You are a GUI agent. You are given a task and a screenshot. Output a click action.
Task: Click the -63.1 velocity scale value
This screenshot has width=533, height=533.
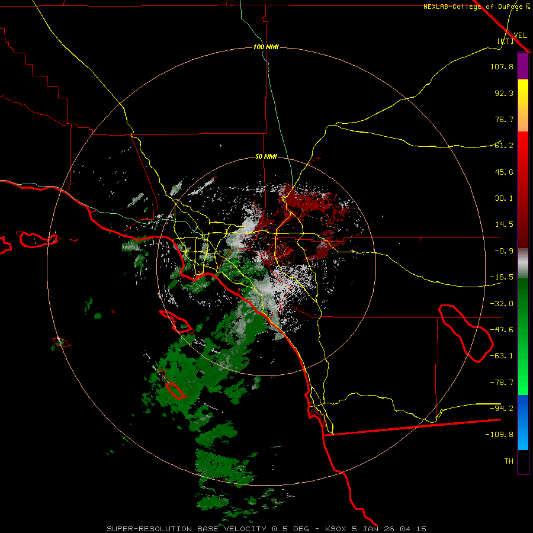tap(502, 356)
